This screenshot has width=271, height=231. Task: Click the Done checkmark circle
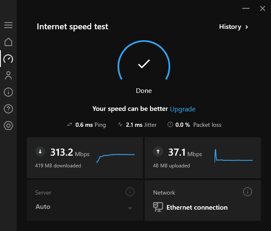pyautogui.click(x=144, y=64)
